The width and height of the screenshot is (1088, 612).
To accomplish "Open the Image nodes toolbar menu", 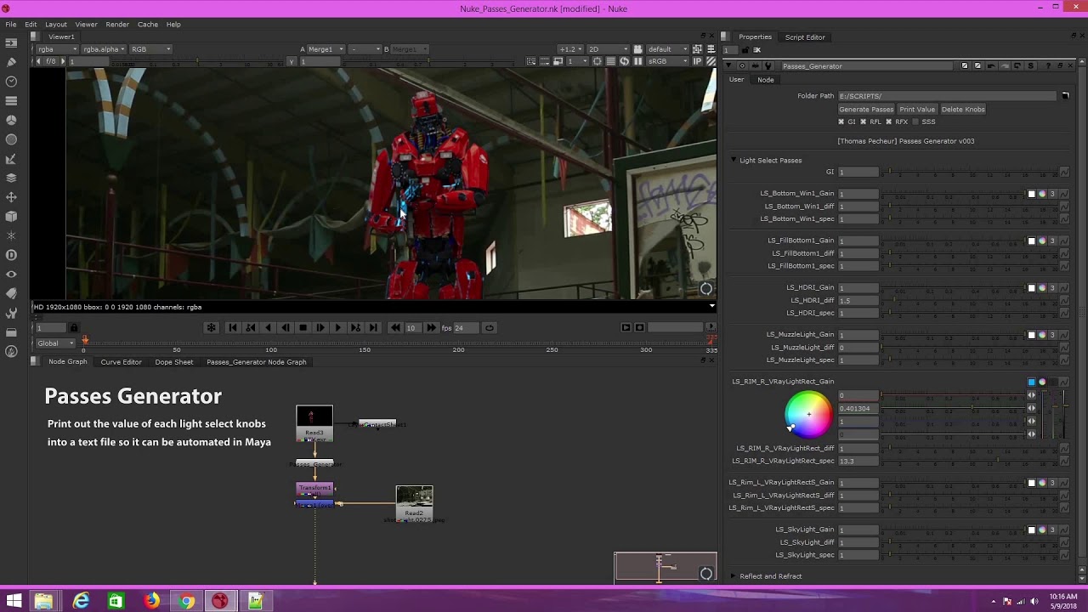I will (11, 43).
